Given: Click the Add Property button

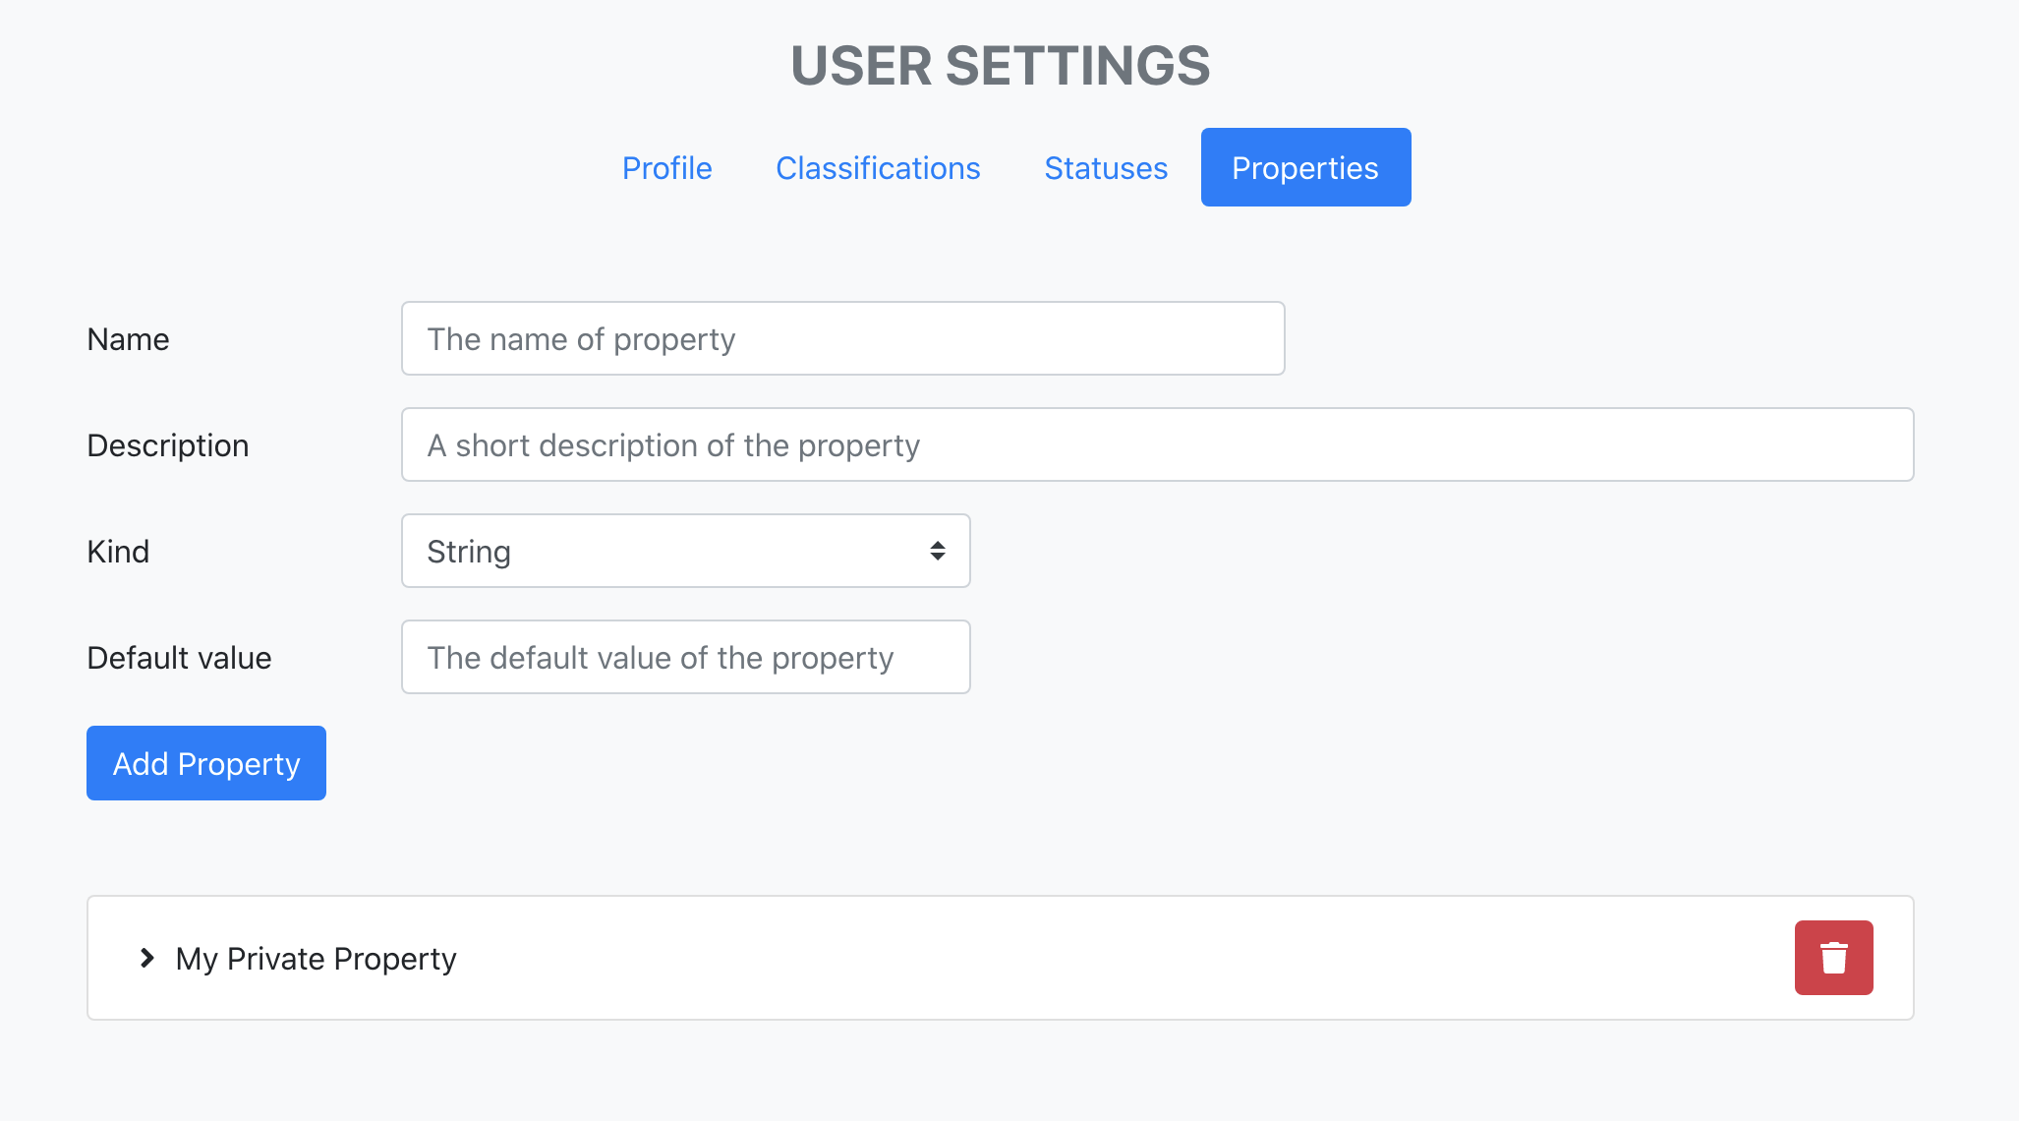Looking at the screenshot, I should pos(205,762).
